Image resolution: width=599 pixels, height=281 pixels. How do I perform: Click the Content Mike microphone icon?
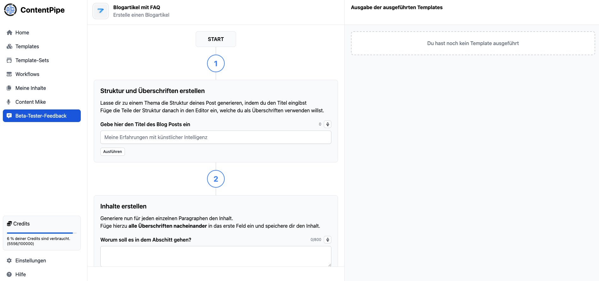9,102
